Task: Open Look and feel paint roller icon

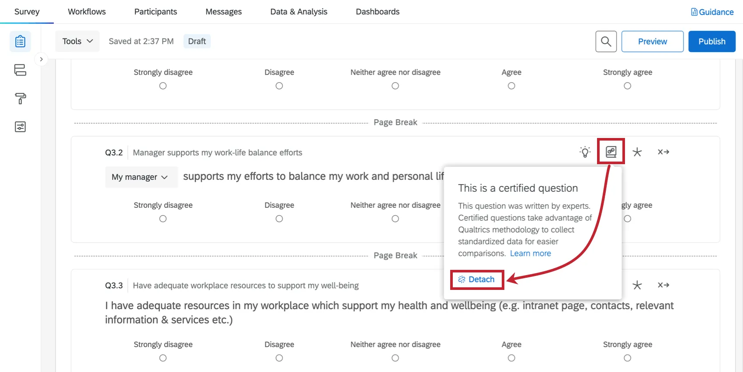Action: [20, 98]
